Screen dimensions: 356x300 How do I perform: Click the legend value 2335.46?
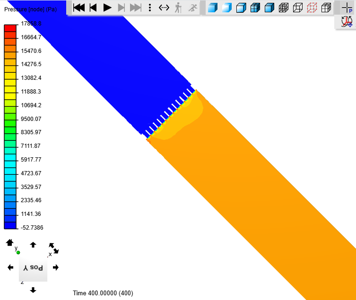click(x=31, y=200)
